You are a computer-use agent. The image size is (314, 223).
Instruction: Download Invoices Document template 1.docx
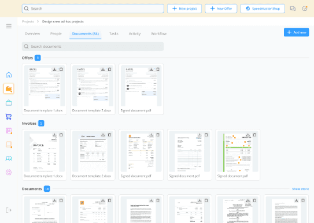coord(54,135)
